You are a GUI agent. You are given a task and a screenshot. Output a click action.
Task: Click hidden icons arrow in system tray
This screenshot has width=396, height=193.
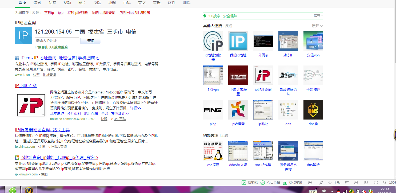pyautogui.click(x=332, y=191)
